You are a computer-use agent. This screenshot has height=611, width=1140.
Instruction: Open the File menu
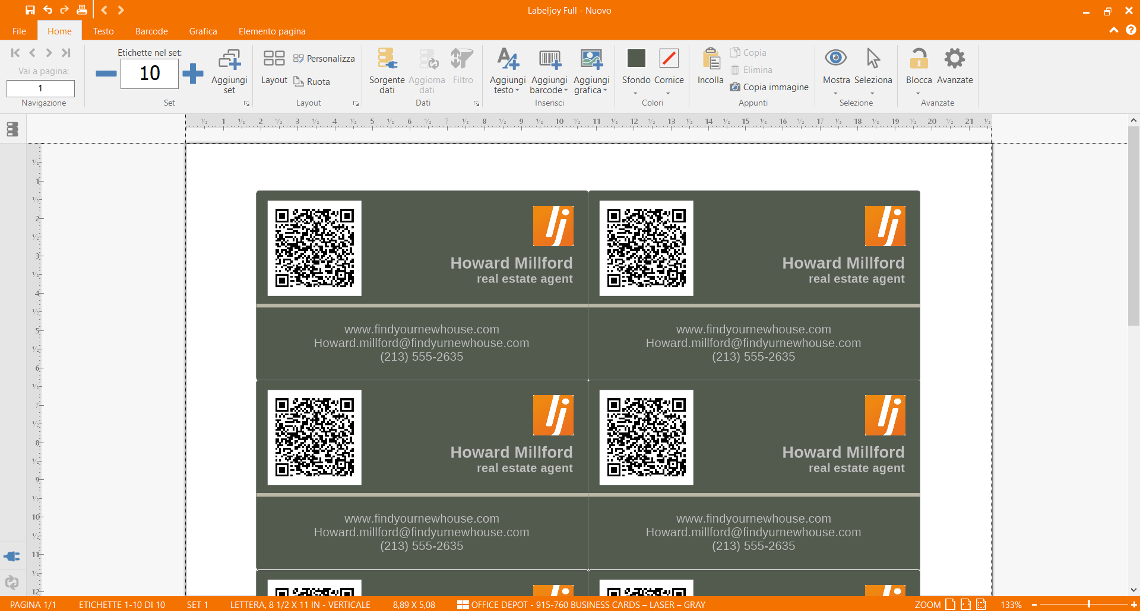coord(19,31)
